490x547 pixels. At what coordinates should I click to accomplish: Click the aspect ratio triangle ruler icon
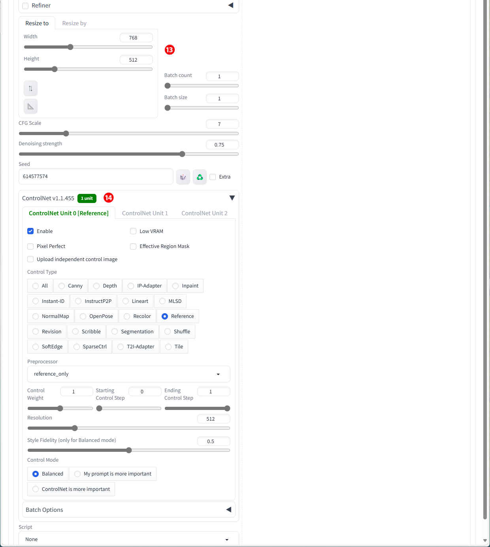30,106
